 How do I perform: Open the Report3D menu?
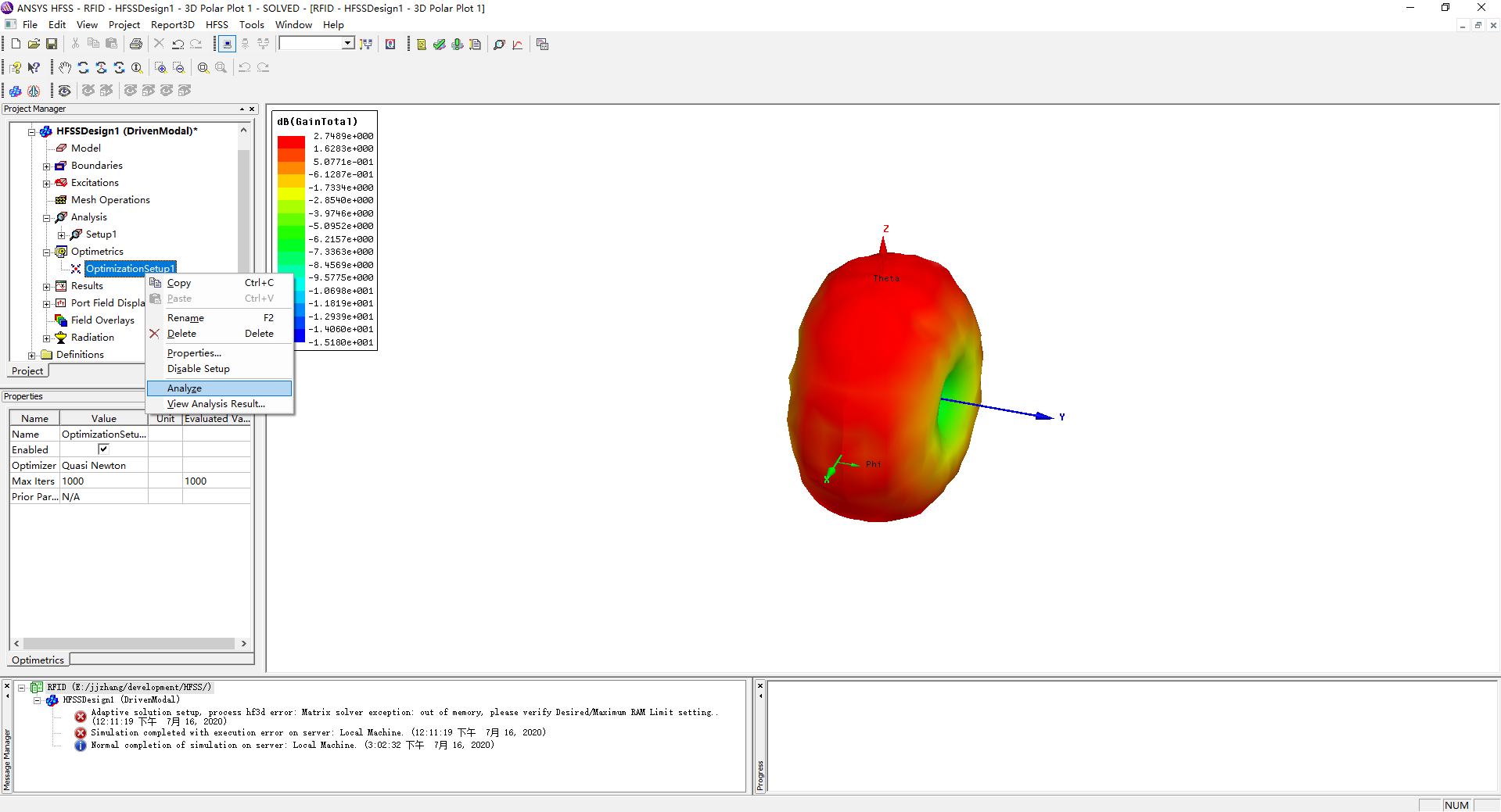[172, 25]
